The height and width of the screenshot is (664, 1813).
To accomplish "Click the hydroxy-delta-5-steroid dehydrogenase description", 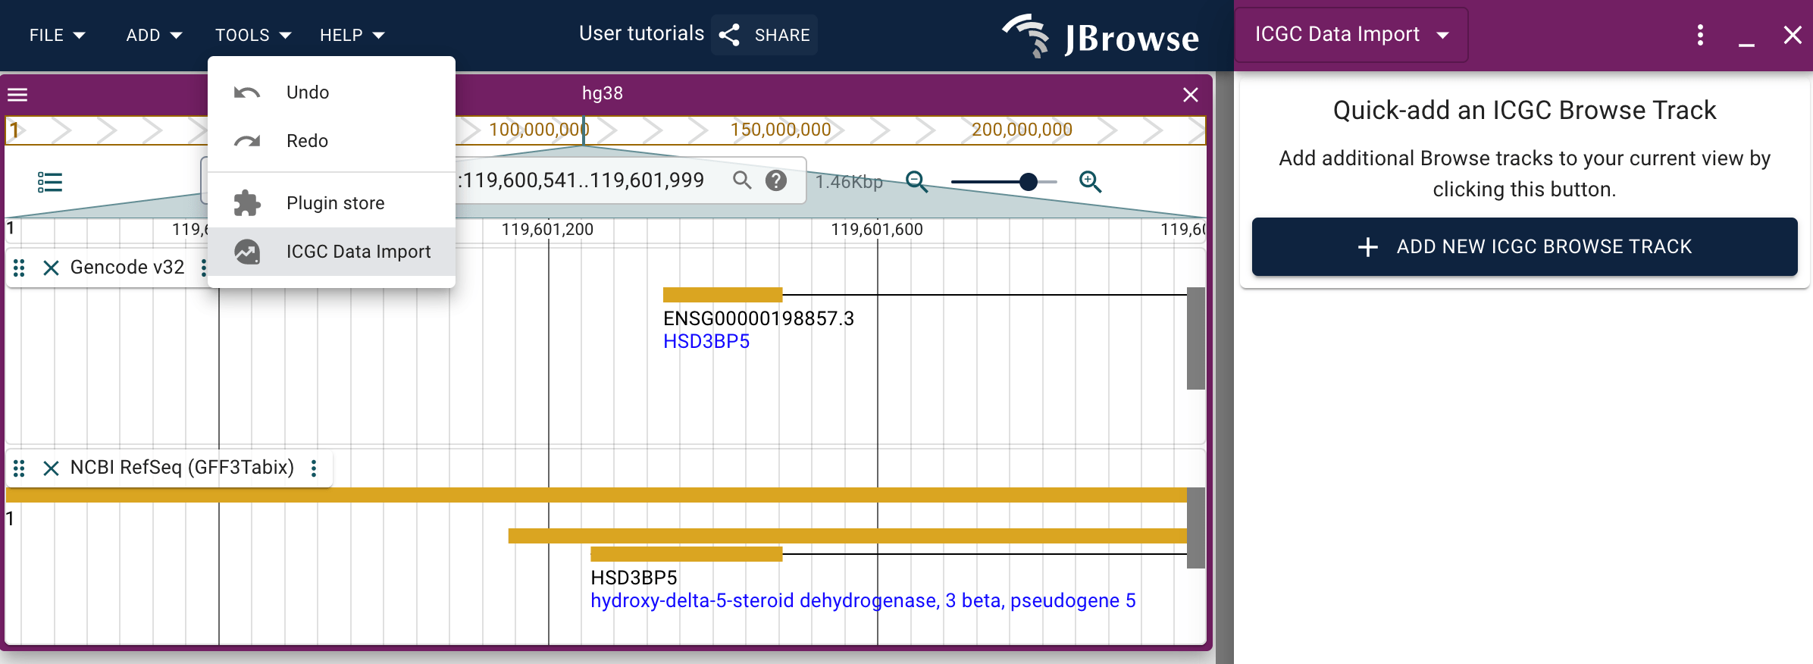I will 863,601.
